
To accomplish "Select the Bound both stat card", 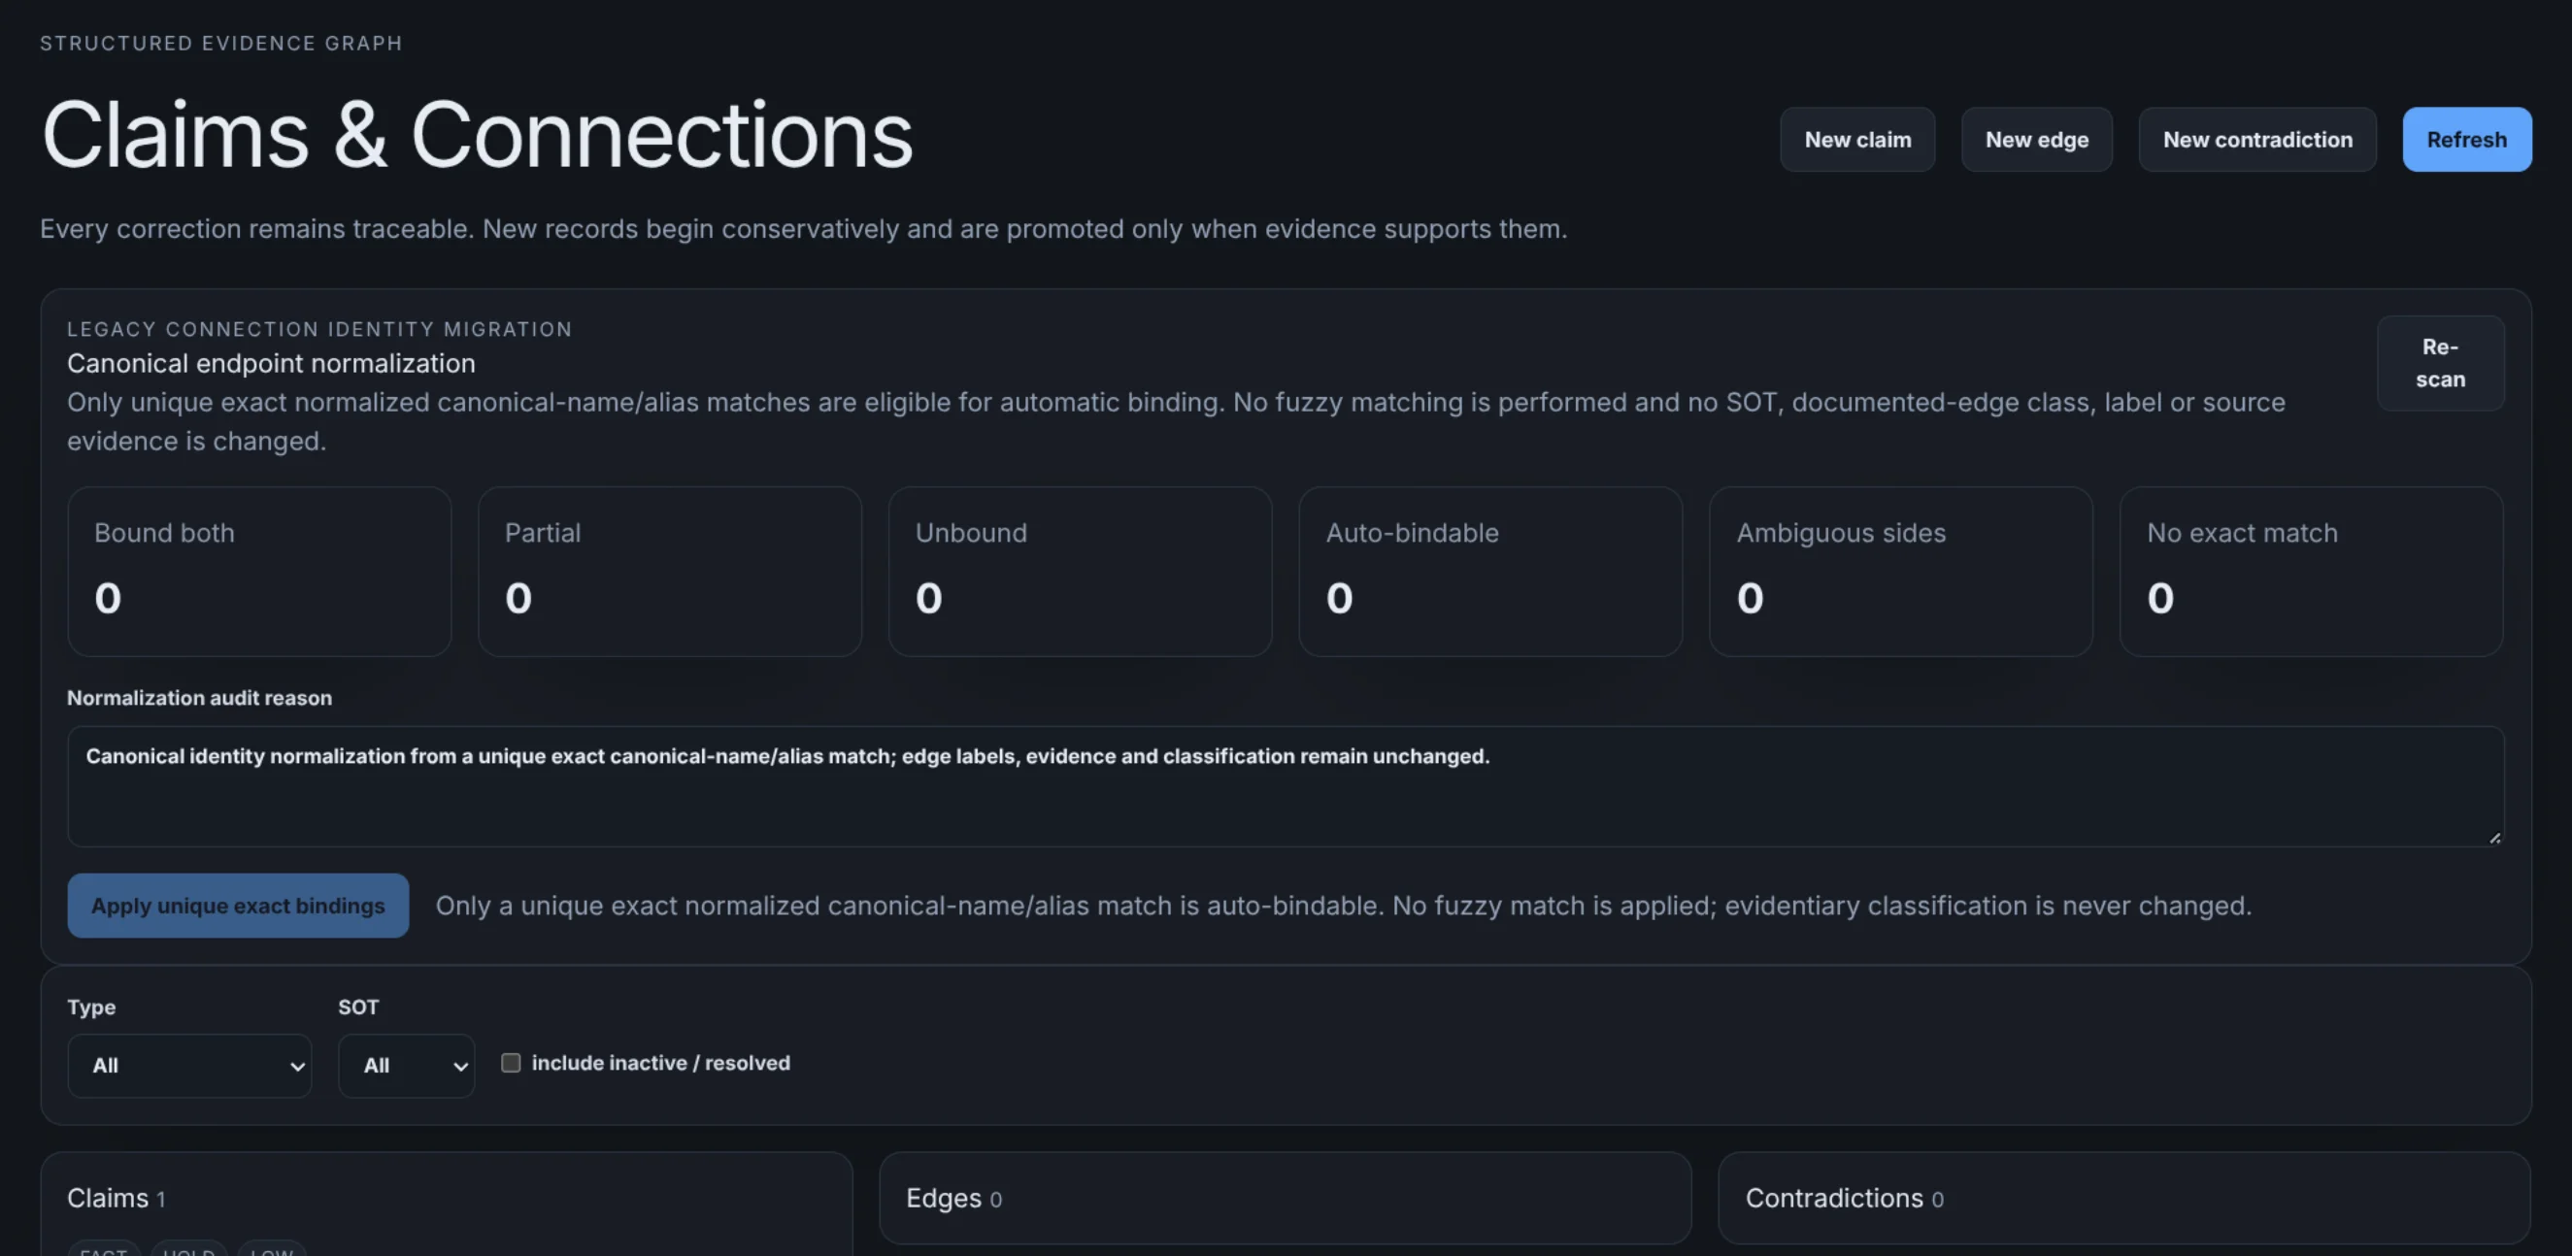I will coord(259,571).
